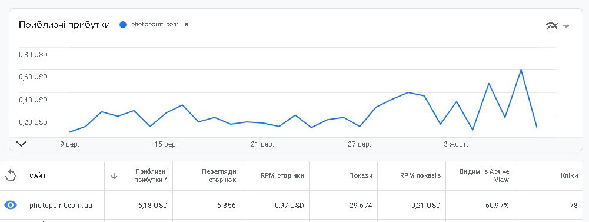Screen dimensions: 589x222
Task: Toggle the eye icon for photopoint.com.ua
Action: tap(11, 205)
